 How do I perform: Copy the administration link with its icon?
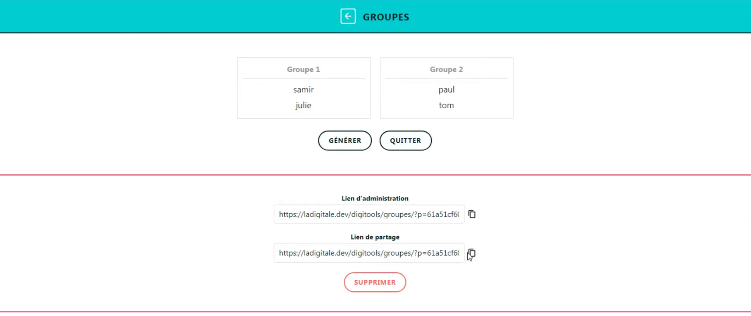[x=472, y=214]
